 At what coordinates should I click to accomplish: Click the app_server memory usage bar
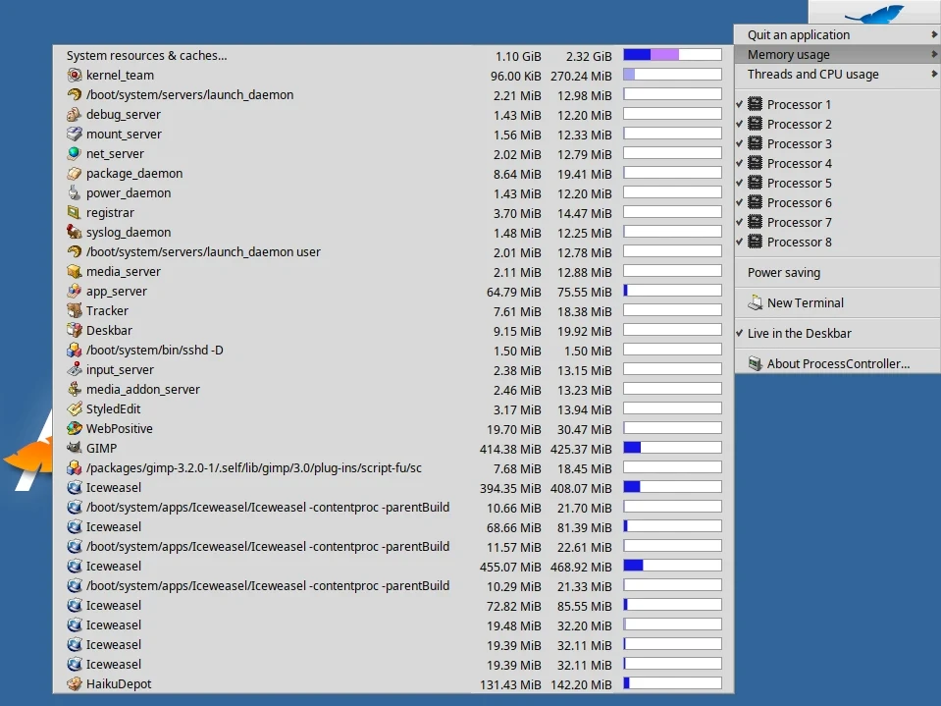coord(672,291)
